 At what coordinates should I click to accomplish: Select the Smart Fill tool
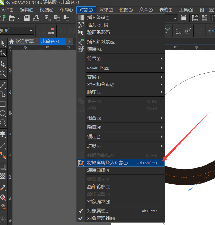3,206
